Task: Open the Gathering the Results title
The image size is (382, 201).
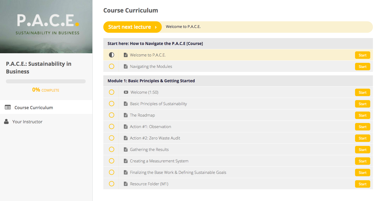Action: point(149,150)
